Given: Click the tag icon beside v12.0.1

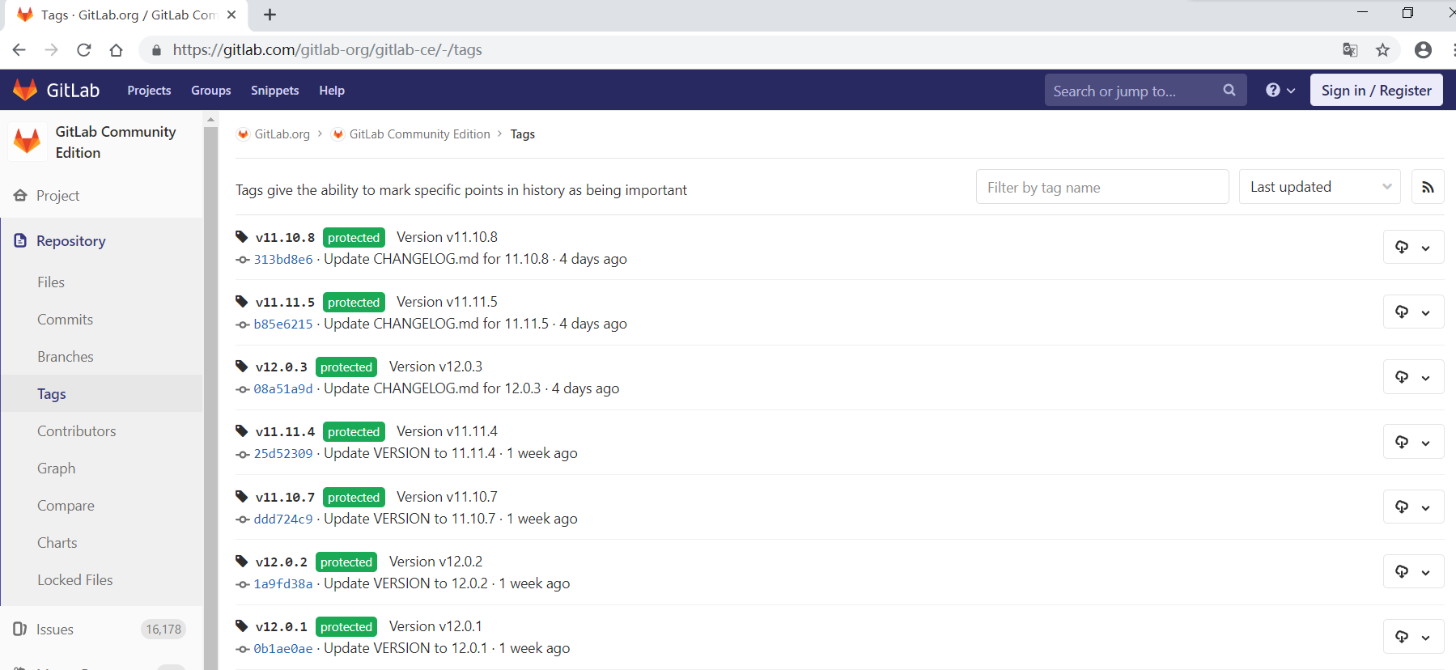Looking at the screenshot, I should (x=241, y=625).
